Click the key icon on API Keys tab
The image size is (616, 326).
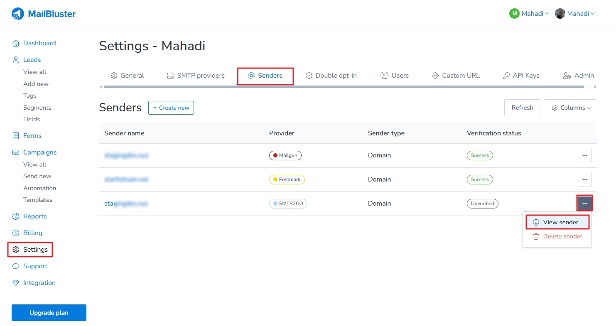(x=506, y=76)
